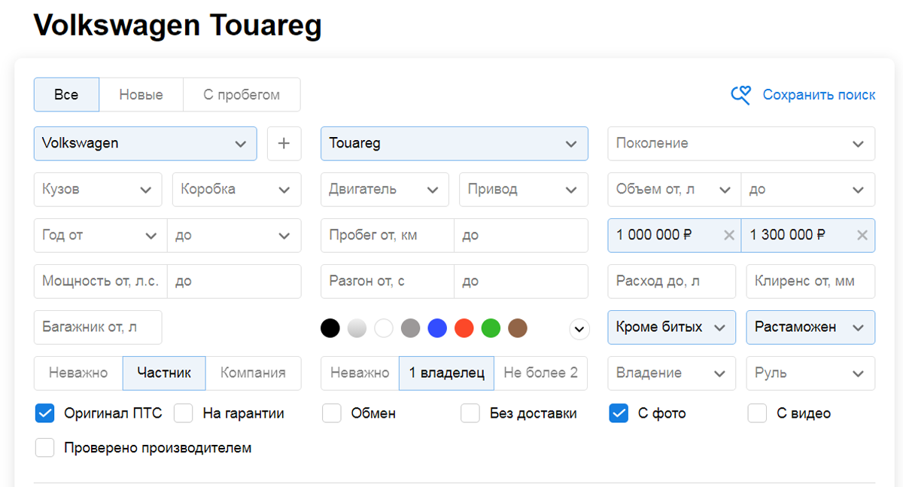Click the Разгон от, с field
The height and width of the screenshot is (487, 903).
[x=388, y=282]
